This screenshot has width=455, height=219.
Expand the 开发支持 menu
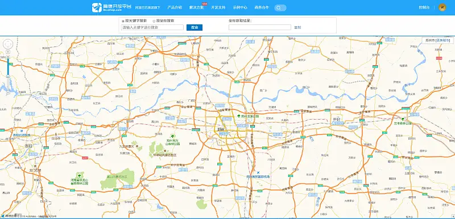click(218, 7)
